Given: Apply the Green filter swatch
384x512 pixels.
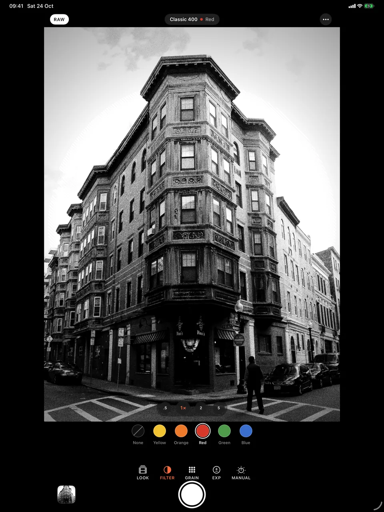Looking at the screenshot, I should pyautogui.click(x=224, y=431).
